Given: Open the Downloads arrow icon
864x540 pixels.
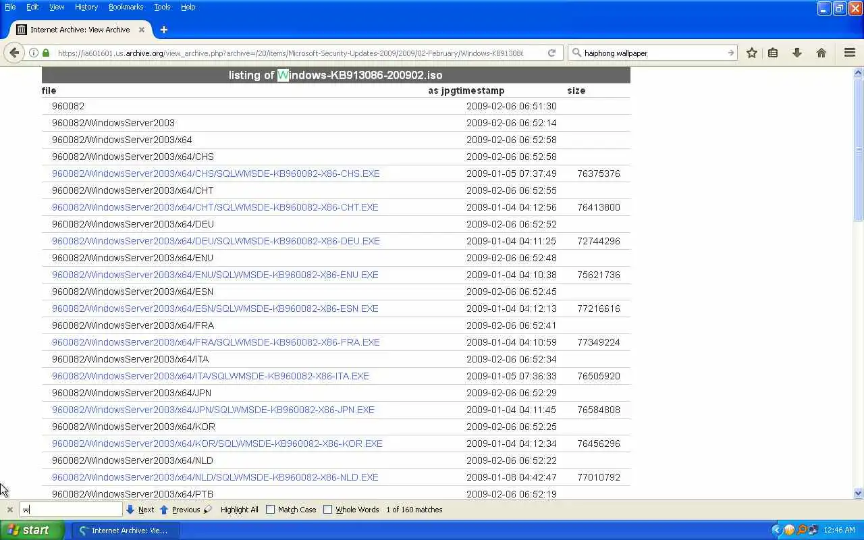Looking at the screenshot, I should pos(796,53).
